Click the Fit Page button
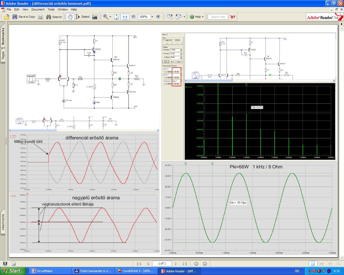Image resolution: width=344 pixels, height=275 pixels. 116,17
